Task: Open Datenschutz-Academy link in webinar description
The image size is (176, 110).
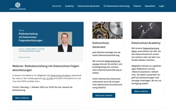Action: click(61, 75)
